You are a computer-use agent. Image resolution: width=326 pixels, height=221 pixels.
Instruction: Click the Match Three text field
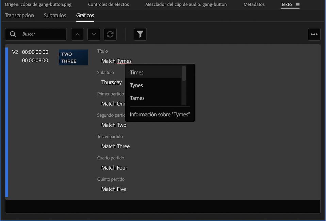click(115, 147)
